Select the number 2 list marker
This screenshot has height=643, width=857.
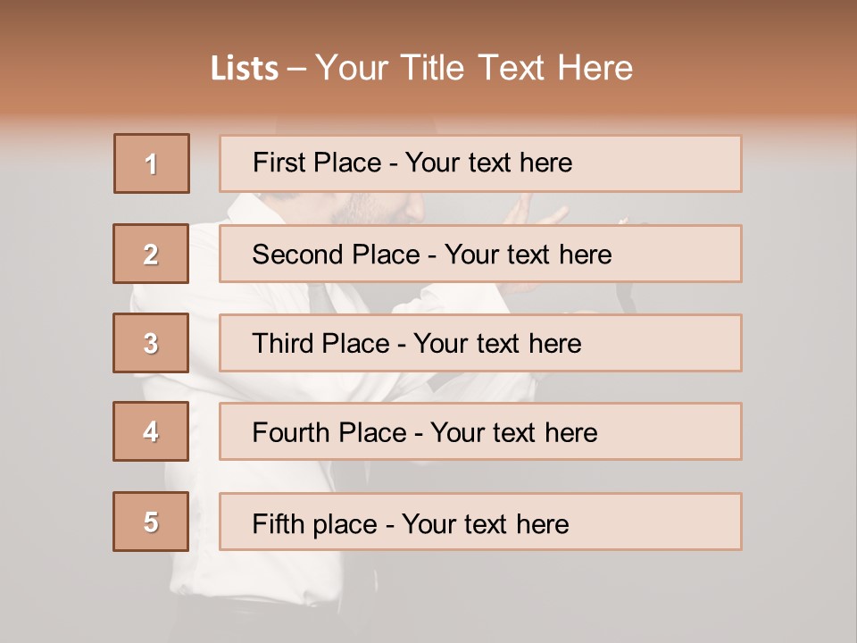(151, 254)
